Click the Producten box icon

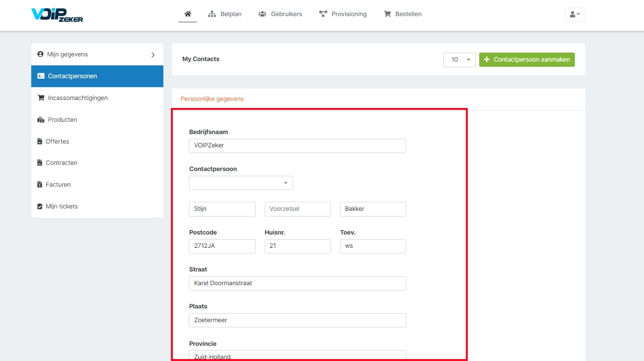41,120
